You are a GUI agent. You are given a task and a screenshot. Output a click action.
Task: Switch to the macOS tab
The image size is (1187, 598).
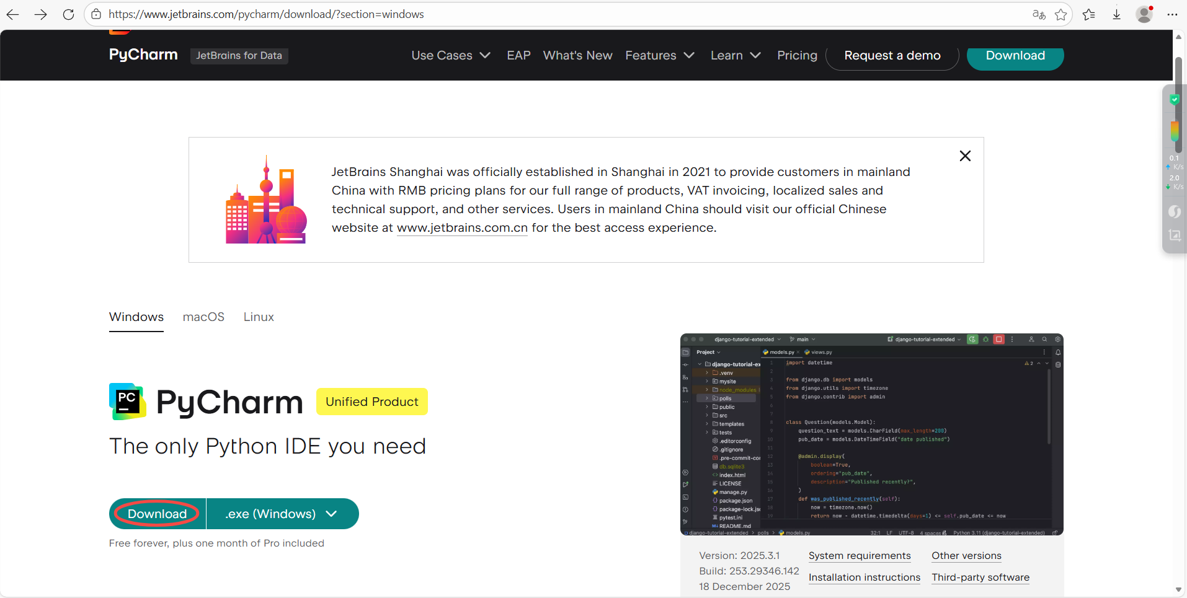pos(203,317)
